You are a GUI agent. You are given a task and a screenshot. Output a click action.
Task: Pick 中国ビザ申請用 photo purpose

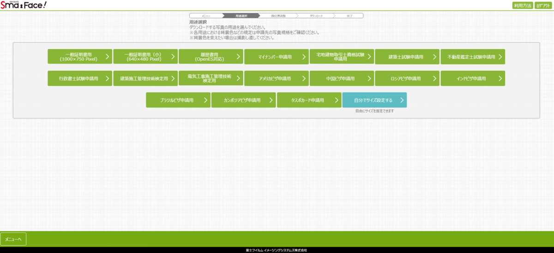tap(342, 78)
